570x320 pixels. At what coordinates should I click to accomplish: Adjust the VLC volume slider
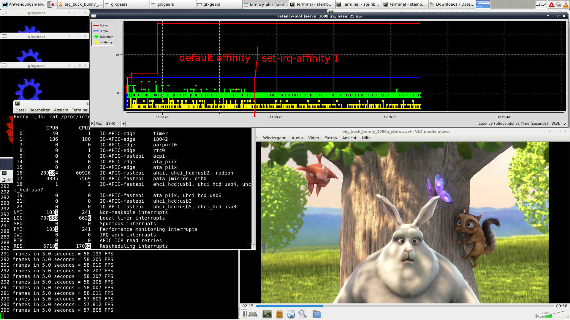tap(552, 315)
